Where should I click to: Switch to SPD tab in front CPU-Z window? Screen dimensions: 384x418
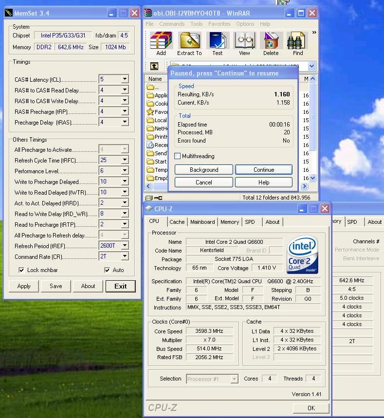coord(250,222)
